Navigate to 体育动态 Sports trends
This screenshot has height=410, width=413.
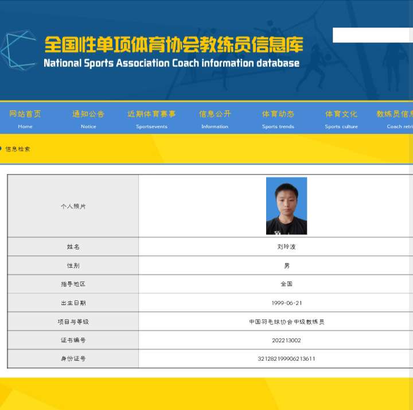(278, 119)
